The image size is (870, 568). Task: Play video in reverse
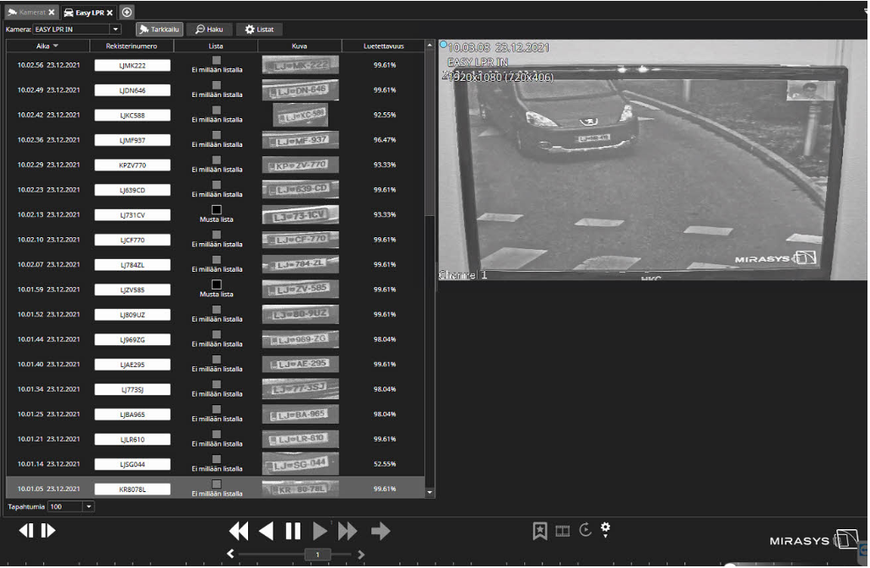267,531
